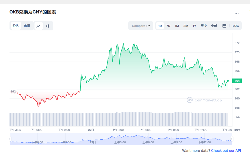Open the calendar date range picker
Viewport: 250px width, 162px height.
pos(224,26)
